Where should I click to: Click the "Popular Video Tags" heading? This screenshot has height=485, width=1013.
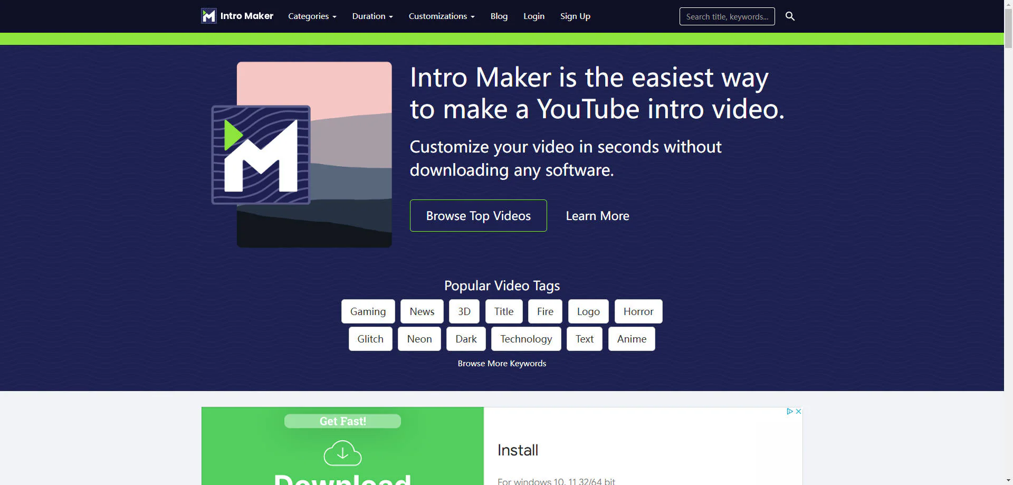click(502, 286)
